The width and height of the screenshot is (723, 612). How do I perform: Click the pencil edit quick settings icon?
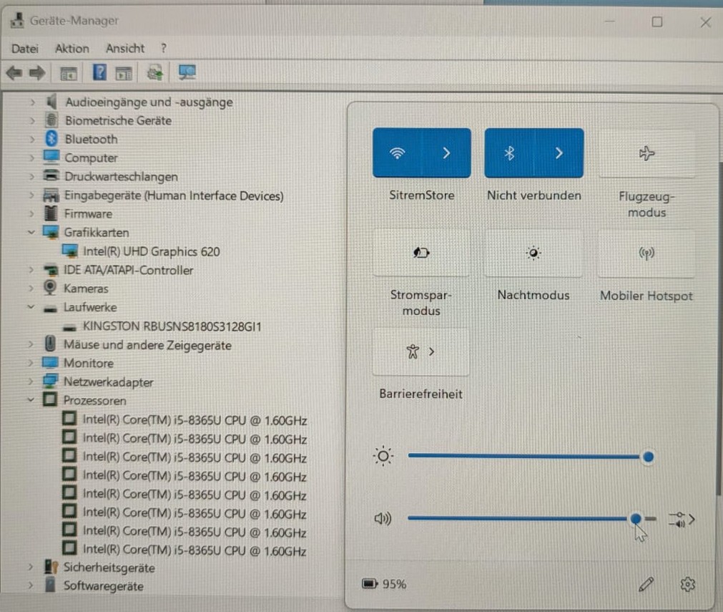click(x=646, y=584)
